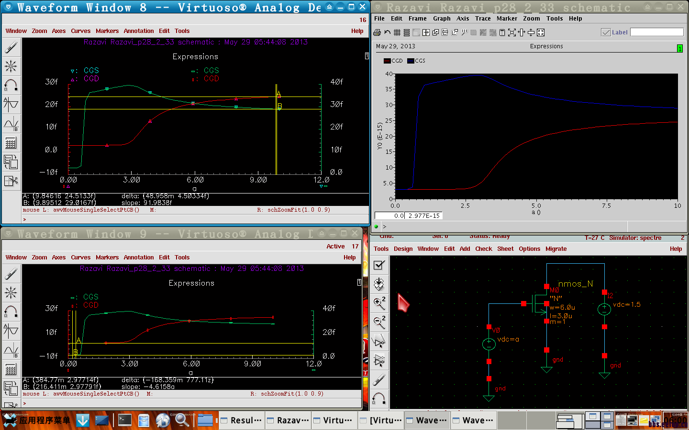Open the Options menu in schematic editor

pos(529,249)
